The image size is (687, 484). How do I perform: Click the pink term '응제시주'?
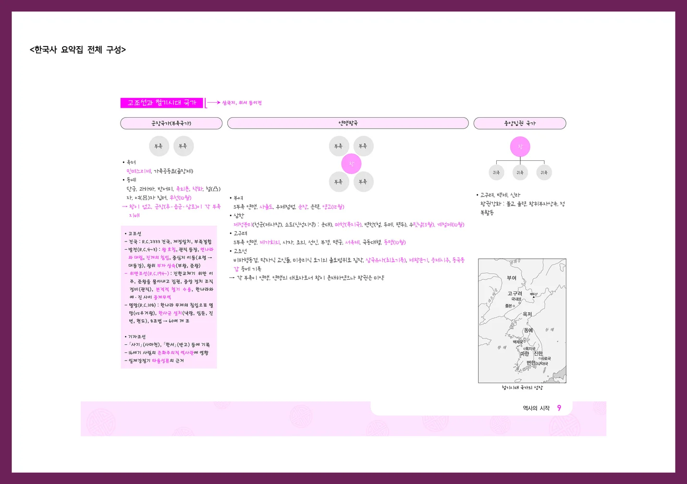(x=440, y=260)
